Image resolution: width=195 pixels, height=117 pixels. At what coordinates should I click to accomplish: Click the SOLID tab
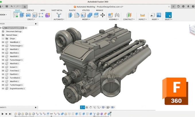[17, 10]
